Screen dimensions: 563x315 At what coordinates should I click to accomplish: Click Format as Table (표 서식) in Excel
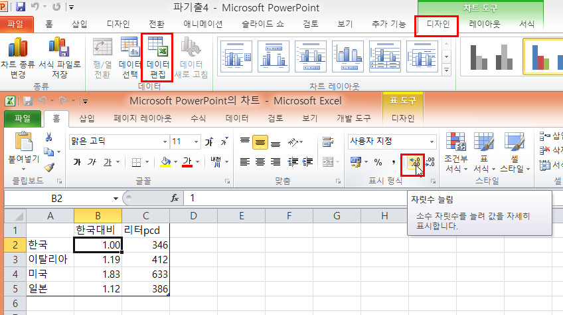(484, 152)
